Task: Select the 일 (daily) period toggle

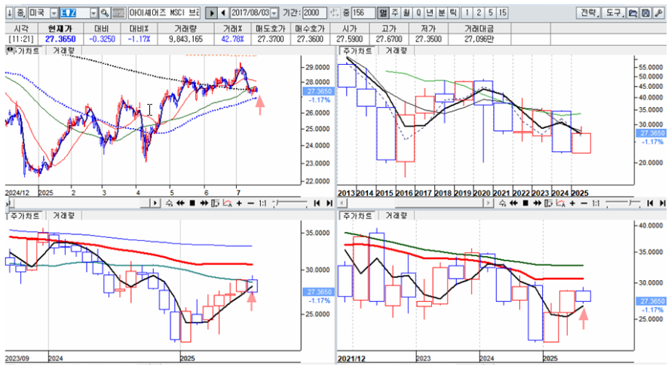Action: (x=384, y=14)
